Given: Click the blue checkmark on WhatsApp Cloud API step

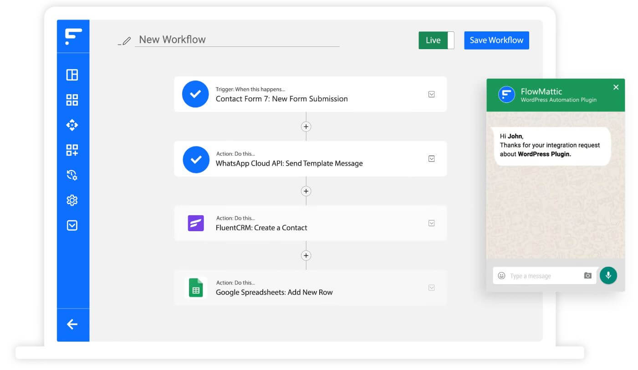Looking at the screenshot, I should coord(196,159).
